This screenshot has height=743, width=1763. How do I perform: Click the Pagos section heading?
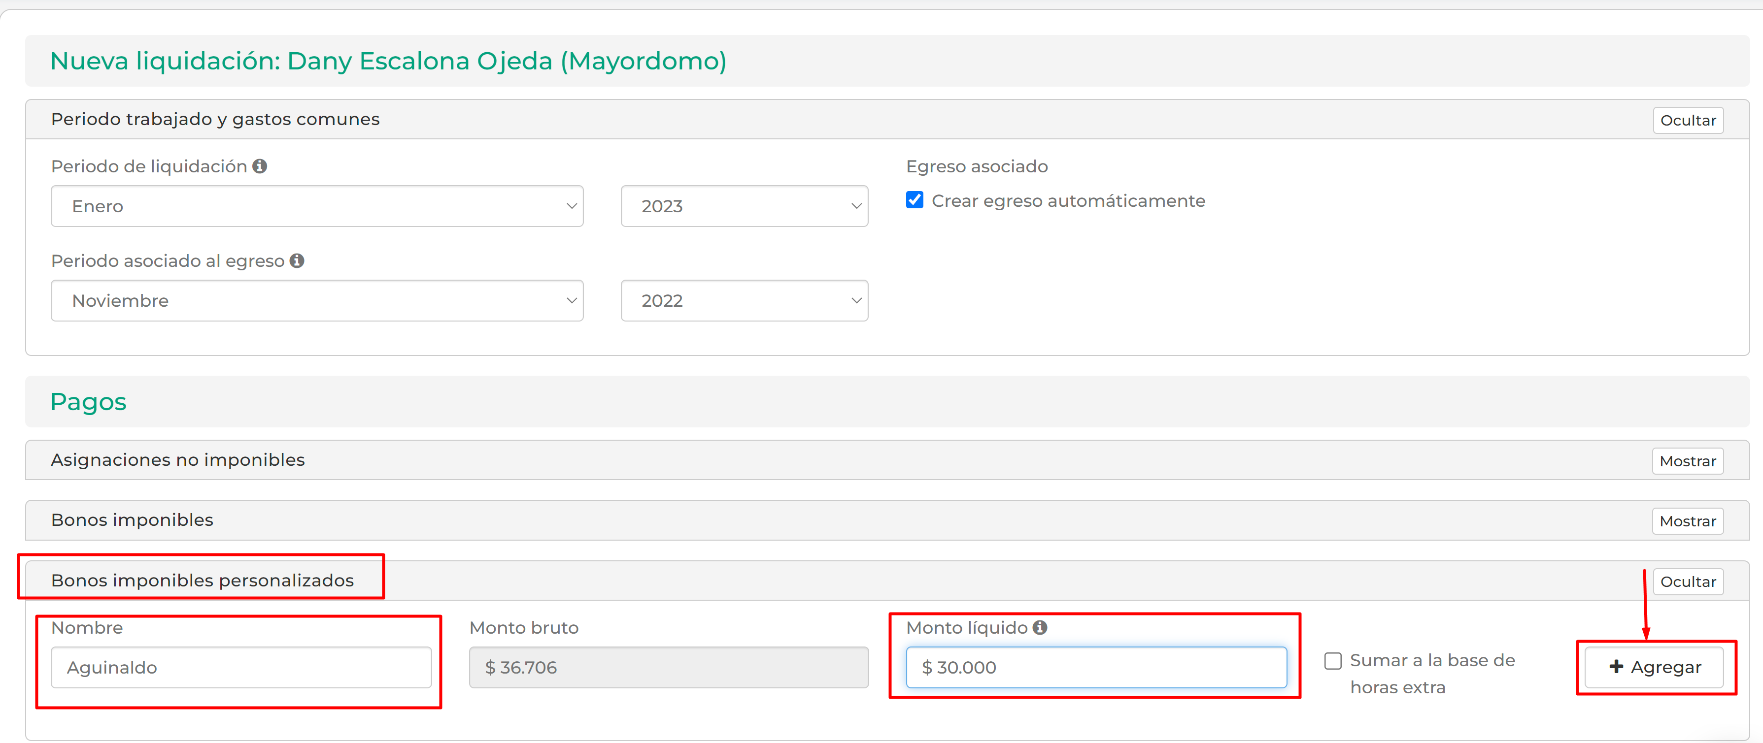88,402
